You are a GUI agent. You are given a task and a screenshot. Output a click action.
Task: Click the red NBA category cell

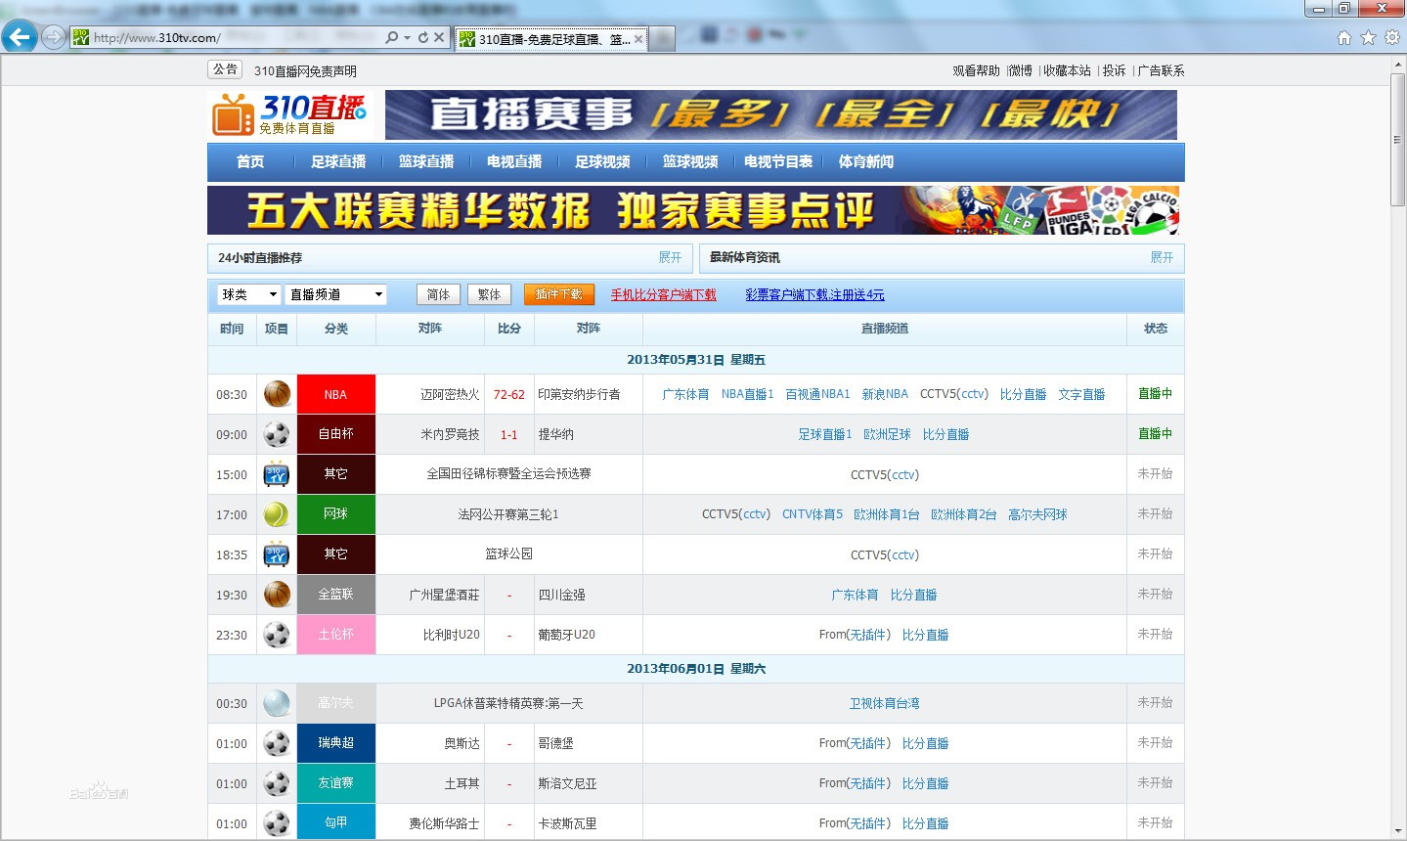coord(335,394)
